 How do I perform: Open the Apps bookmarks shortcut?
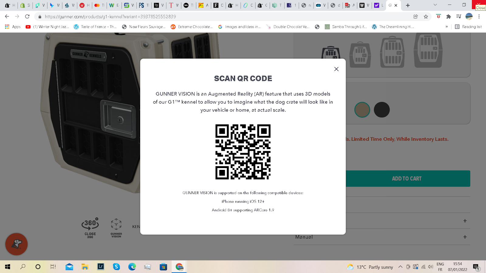point(13,27)
